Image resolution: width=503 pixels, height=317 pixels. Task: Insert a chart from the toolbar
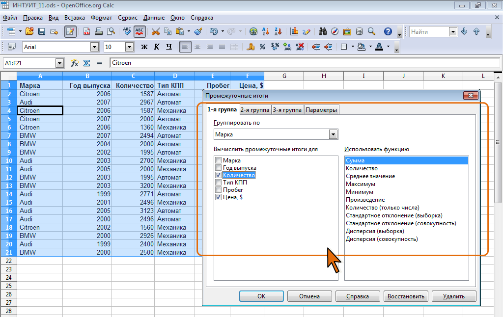point(294,31)
